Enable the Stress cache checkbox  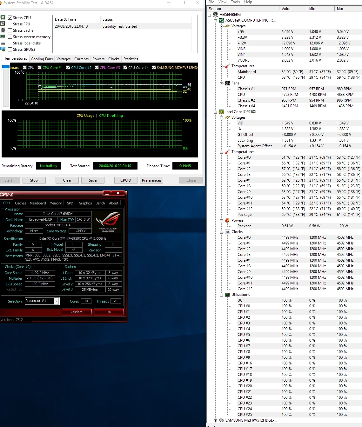tap(10, 30)
